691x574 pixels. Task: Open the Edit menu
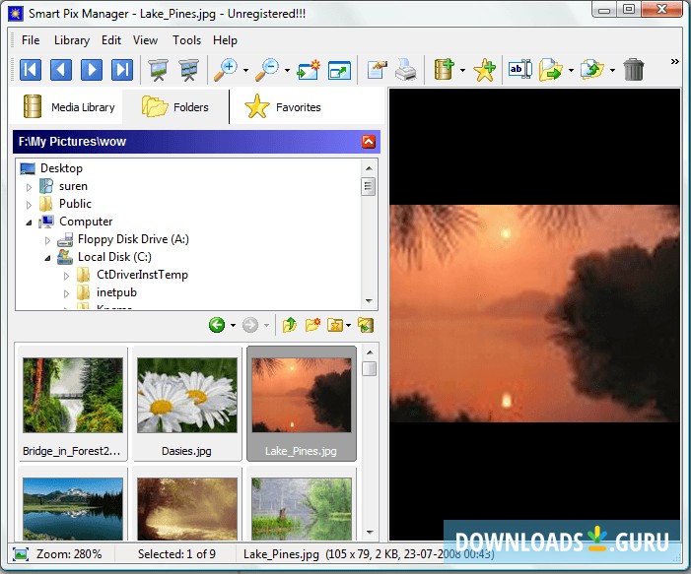(x=111, y=40)
